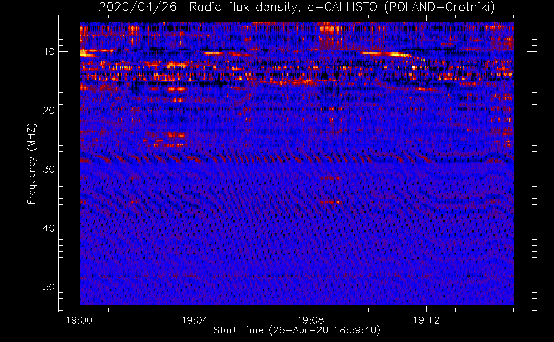This screenshot has width=554, height=342.
Task: Click the "Start Time (26-Apr-20 18:59:40)" label
Action: pos(297,330)
